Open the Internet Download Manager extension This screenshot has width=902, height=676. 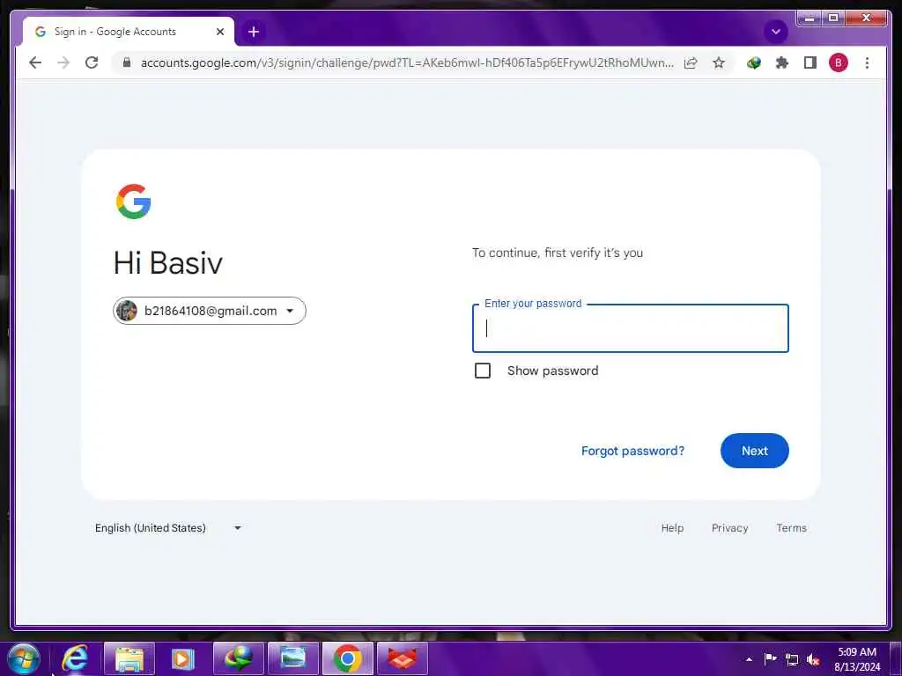(x=754, y=62)
